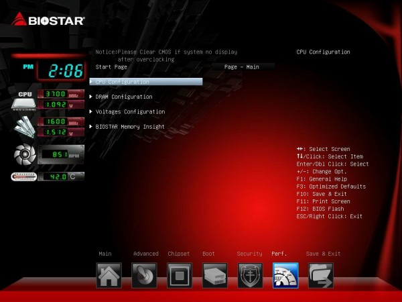Click the thermometer icon
Screen dimensions: 402x302
pyautogui.click(x=24, y=177)
